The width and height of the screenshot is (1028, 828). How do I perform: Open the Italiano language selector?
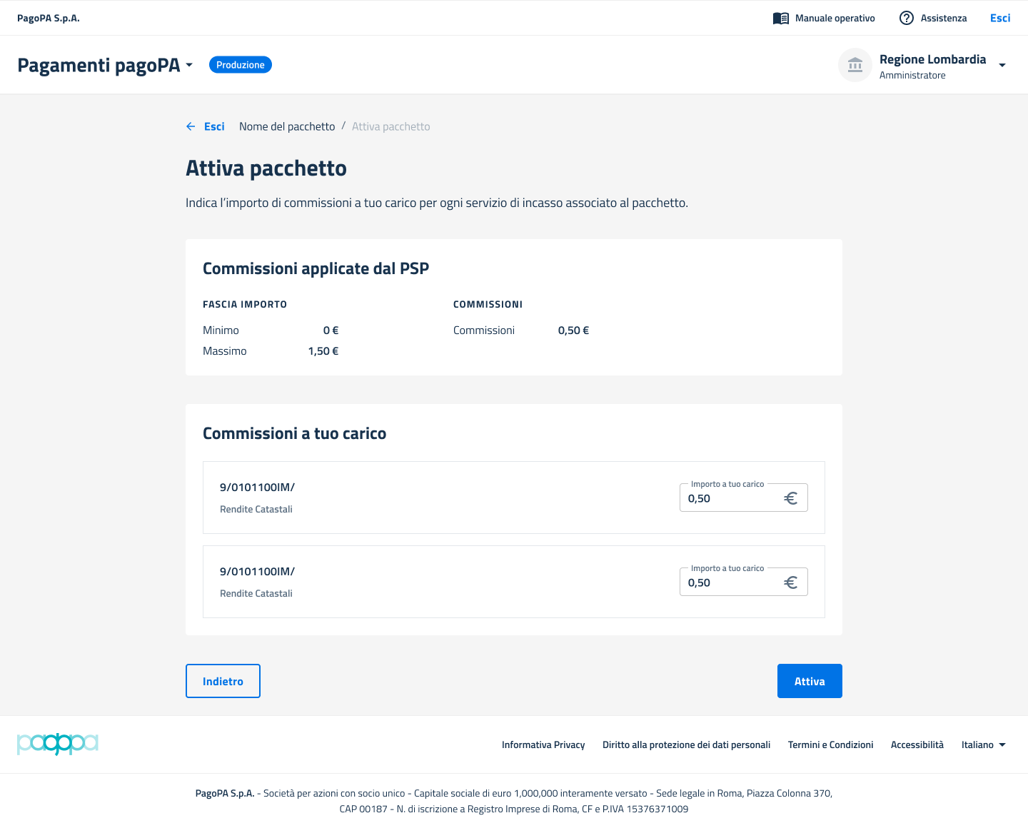pyautogui.click(x=983, y=744)
